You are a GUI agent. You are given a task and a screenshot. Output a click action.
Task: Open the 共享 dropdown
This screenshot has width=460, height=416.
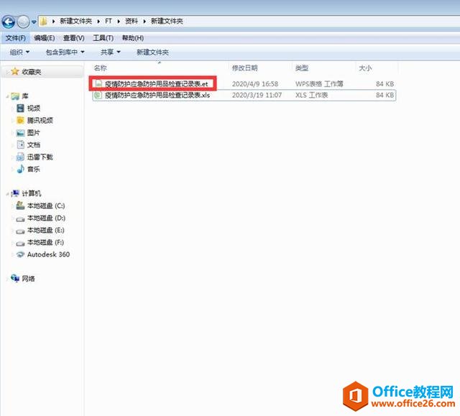110,52
